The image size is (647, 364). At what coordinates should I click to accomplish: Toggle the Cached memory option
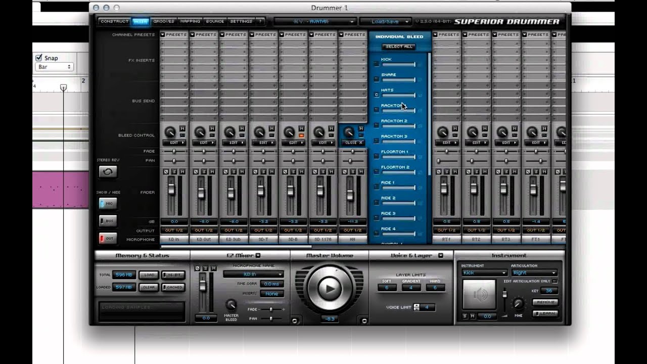173,287
